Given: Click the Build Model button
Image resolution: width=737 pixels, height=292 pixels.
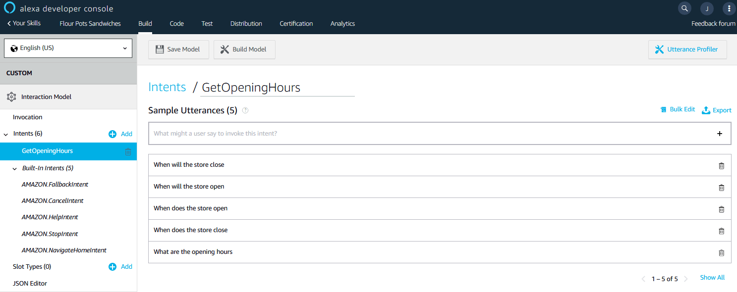Looking at the screenshot, I should 244,49.
